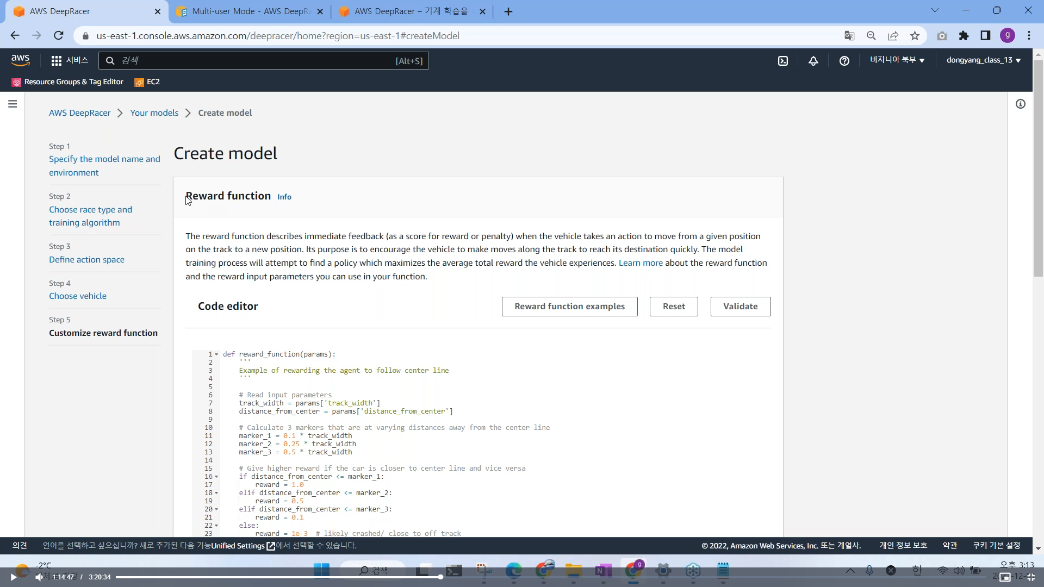
Task: Bookmark page with the star icon
Action: [915, 36]
